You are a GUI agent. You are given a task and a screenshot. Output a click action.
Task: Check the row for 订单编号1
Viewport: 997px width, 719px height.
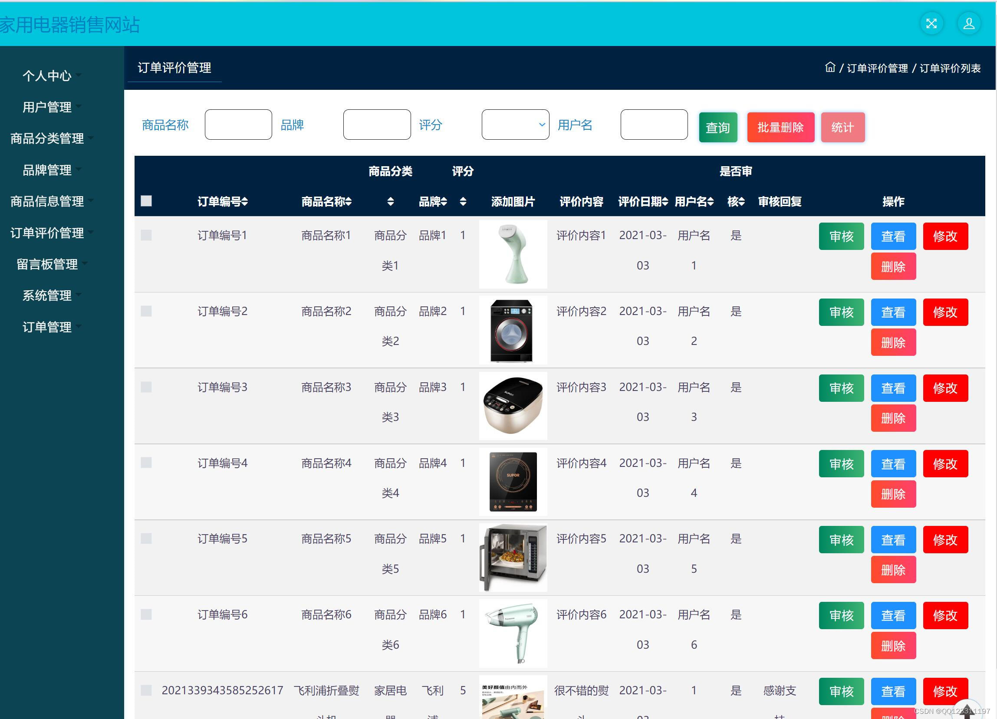click(146, 235)
